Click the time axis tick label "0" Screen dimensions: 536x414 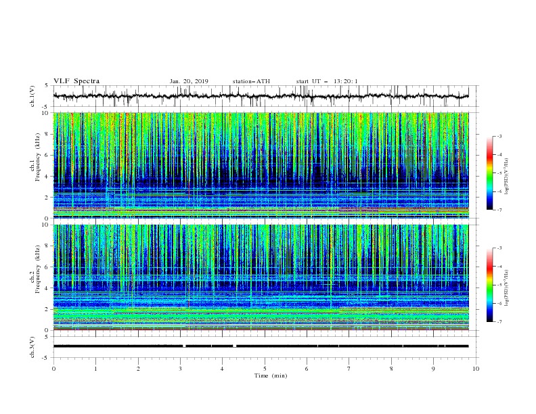coord(53,369)
